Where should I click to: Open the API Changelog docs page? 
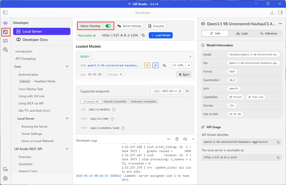click(25, 59)
